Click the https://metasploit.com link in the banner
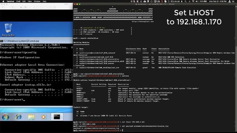Screen dimensions: 237x133 pos(143,21)
